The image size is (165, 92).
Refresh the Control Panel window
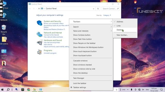pos(98,8)
